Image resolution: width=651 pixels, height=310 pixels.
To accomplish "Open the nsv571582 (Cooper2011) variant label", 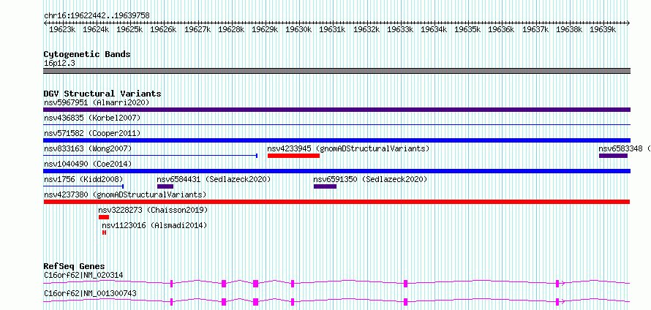I will pyautogui.click(x=92, y=133).
